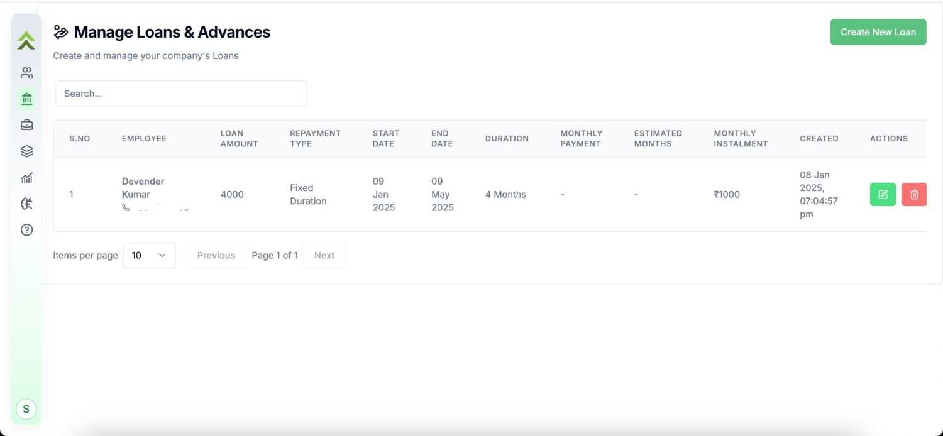Edit Devender Kumar's loan with green icon
This screenshot has width=943, height=436.
[883, 195]
